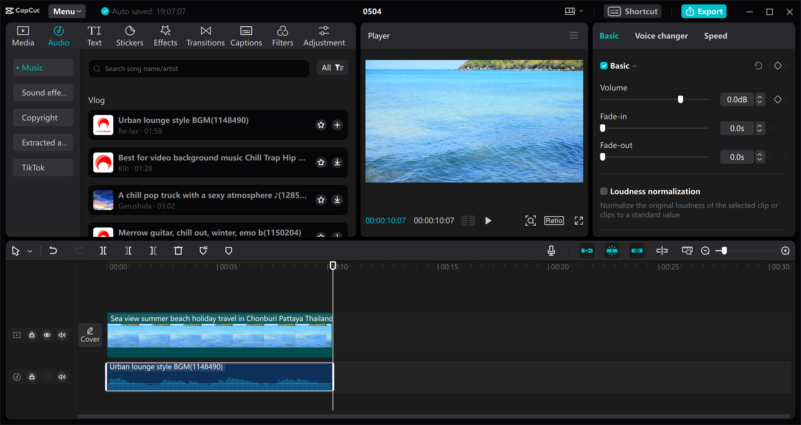Image resolution: width=801 pixels, height=425 pixels.
Task: Record a voiceover with the microphone icon
Action: (x=551, y=250)
